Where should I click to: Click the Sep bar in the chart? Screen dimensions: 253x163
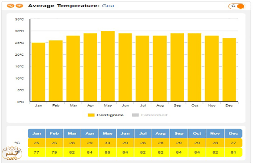tap(177, 68)
